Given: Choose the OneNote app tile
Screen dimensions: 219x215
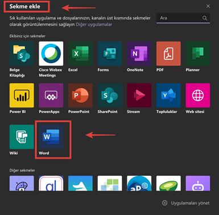Looking at the screenshot, I should [139, 53].
